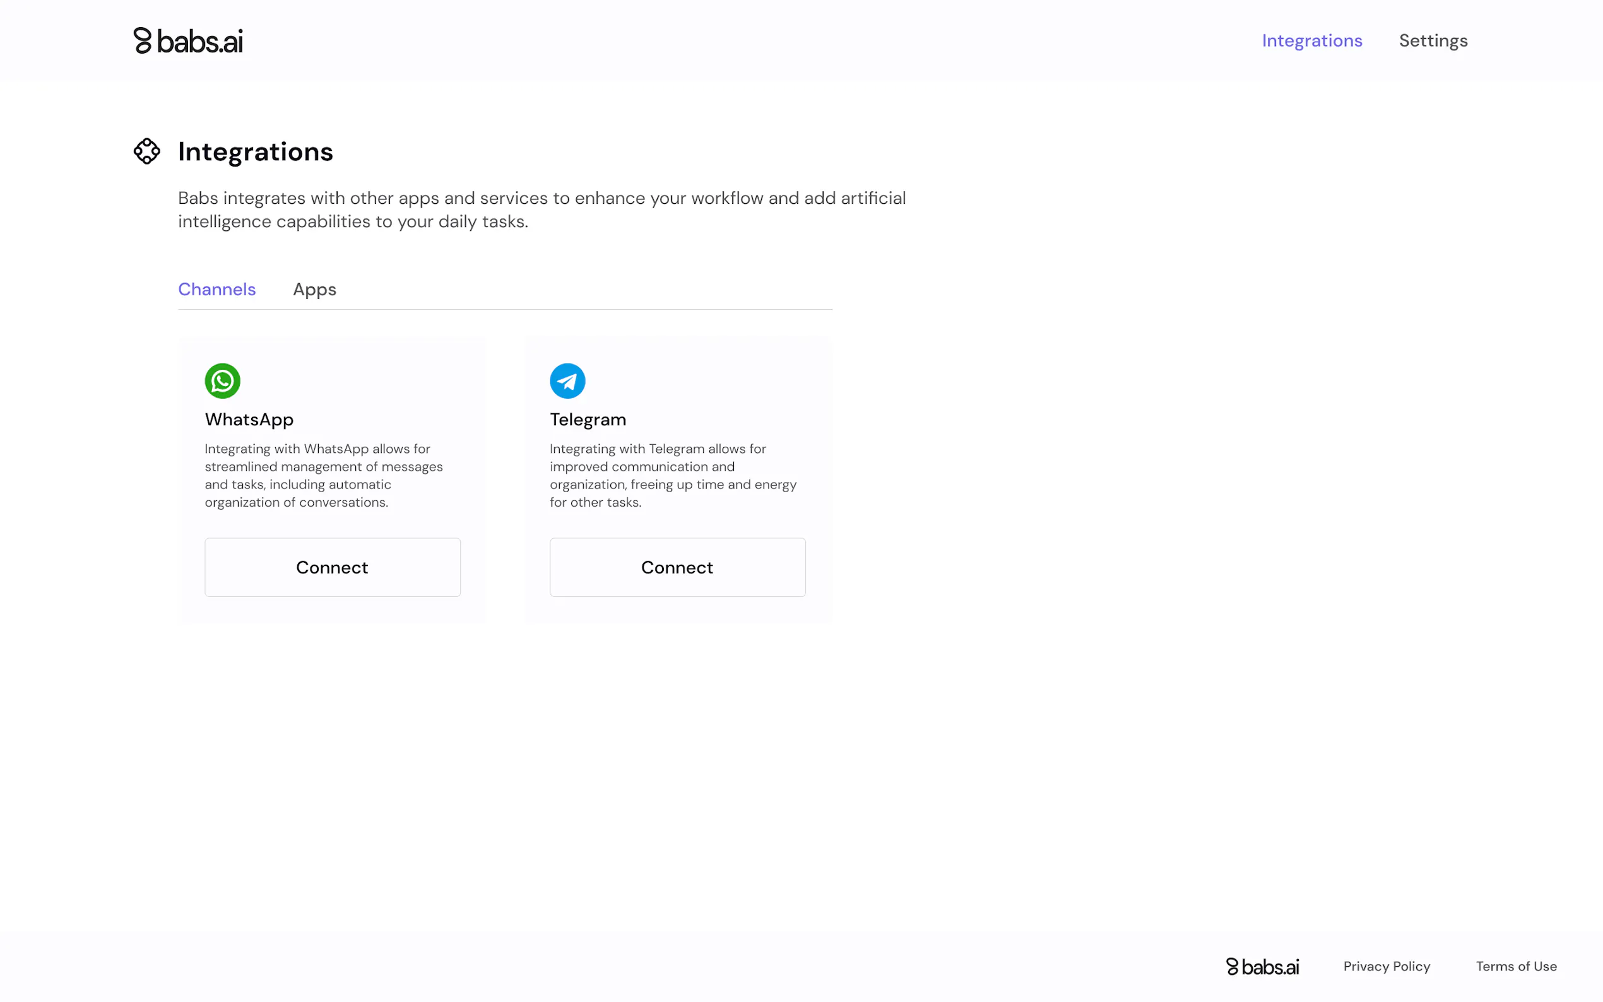
Task: Open the Terms of Use link
Action: [x=1515, y=966]
